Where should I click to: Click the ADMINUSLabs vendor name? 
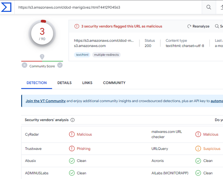[x=37, y=173]
